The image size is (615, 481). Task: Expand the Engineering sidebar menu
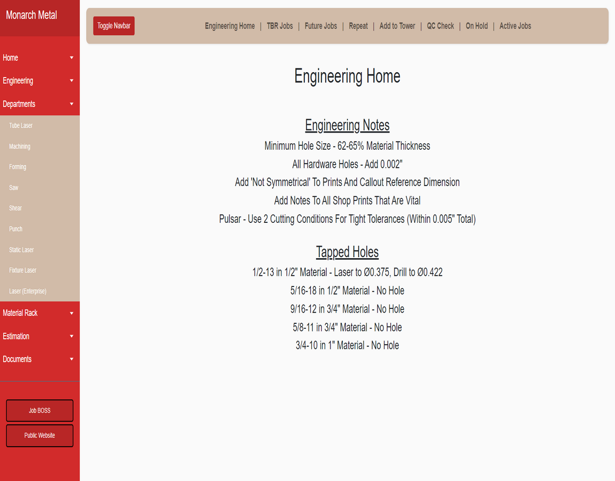39,81
